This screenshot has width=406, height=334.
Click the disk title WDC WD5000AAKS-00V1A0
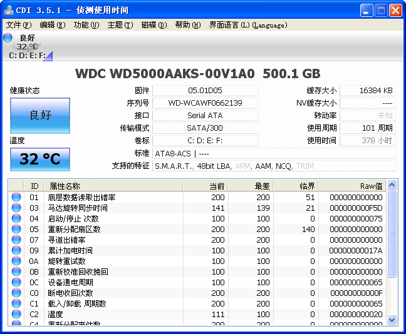click(165, 74)
